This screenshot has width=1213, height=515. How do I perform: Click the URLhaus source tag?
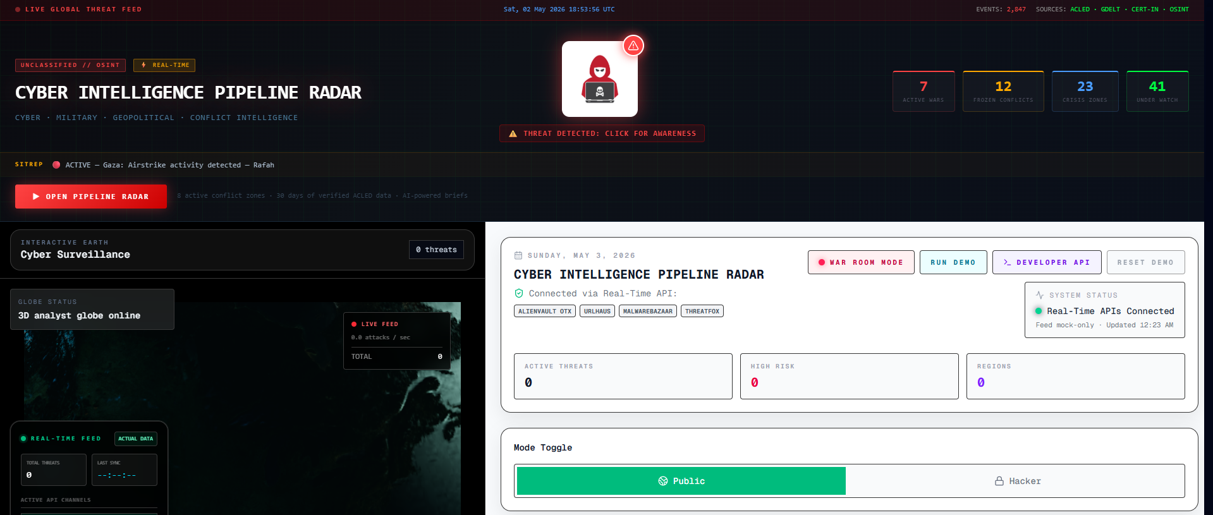click(597, 311)
